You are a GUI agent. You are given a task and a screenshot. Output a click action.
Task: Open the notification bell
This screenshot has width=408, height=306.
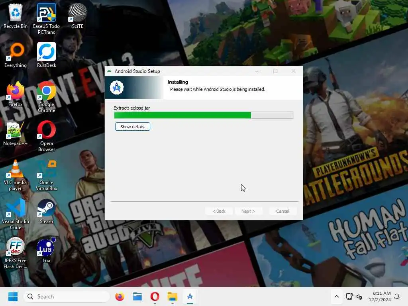tap(397, 296)
